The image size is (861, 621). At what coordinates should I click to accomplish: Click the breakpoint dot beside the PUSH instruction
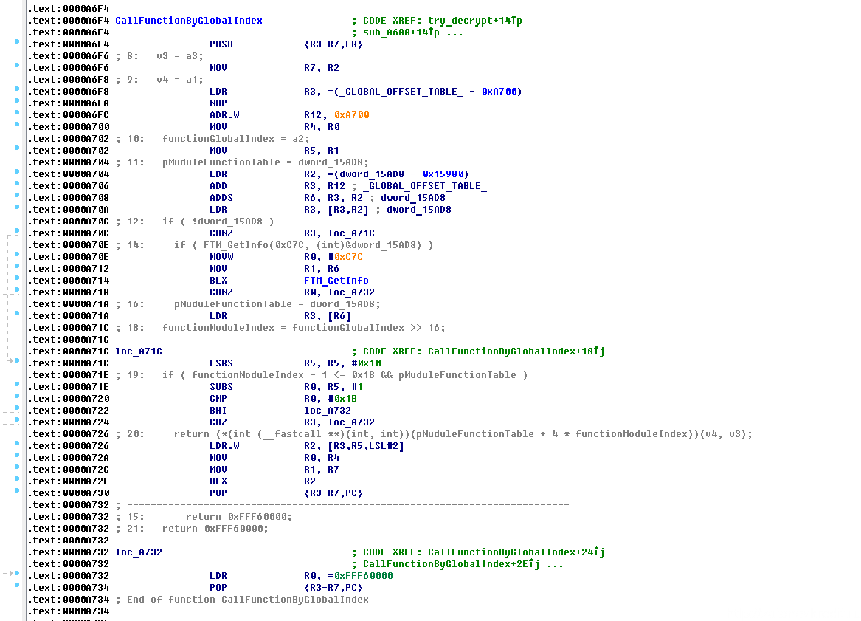point(17,42)
